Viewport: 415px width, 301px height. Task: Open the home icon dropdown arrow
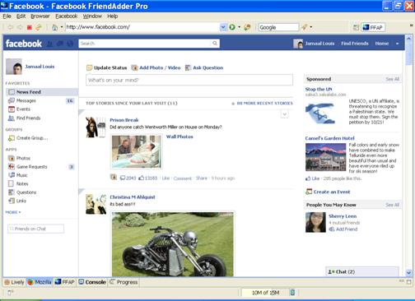[62, 27]
